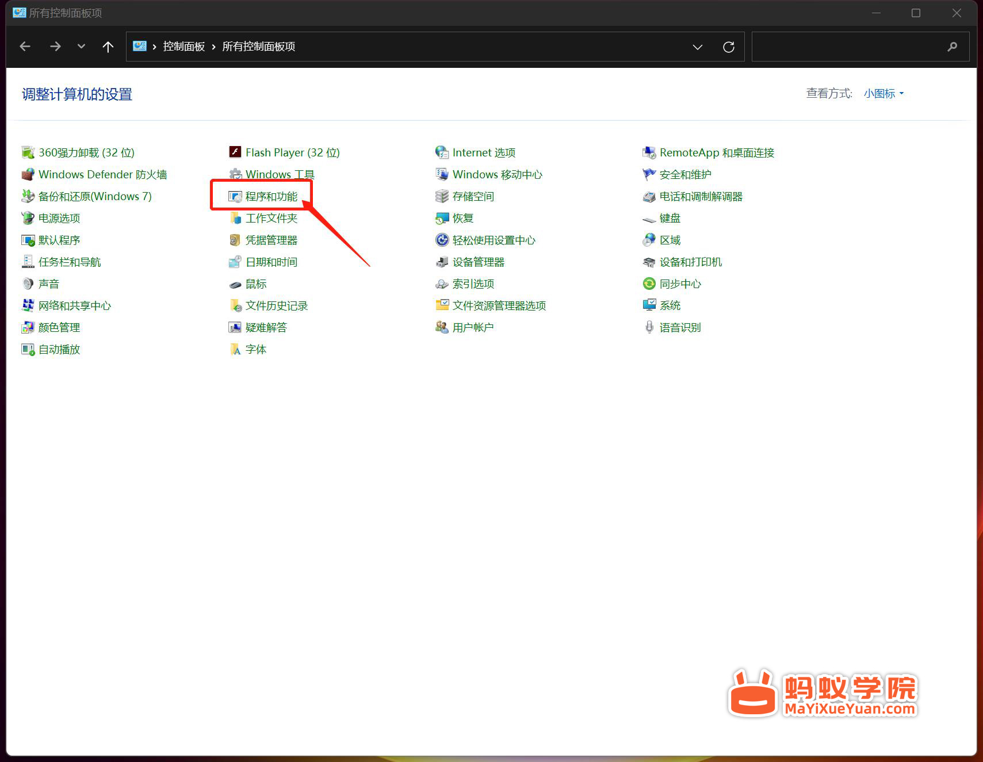Open 轻松使用设置中心
Screen dimensions: 983x762
494,240
